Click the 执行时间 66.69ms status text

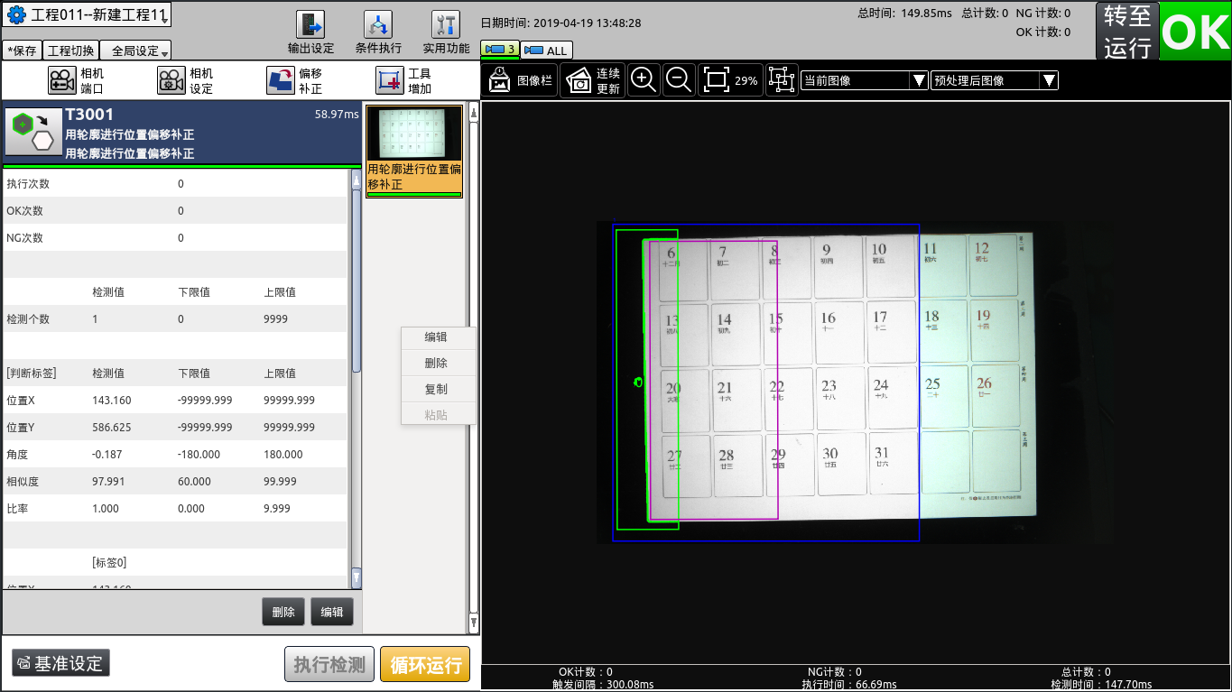848,685
